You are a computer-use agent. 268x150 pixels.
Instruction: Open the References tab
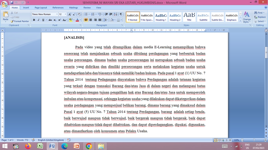(x=58, y=8)
